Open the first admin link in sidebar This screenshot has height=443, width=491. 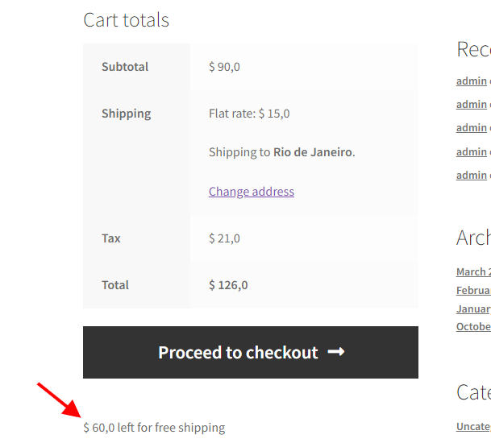(x=472, y=81)
